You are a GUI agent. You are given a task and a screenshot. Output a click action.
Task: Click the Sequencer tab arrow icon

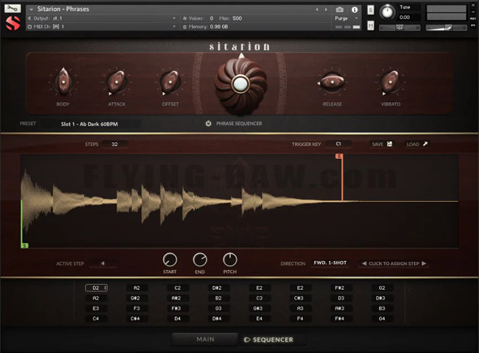tap(247, 340)
